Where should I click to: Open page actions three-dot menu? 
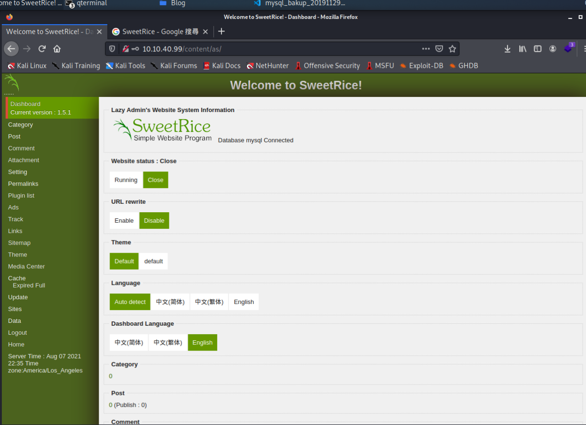(x=426, y=49)
